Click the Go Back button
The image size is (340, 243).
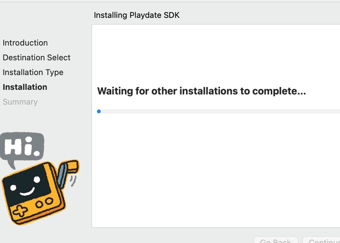276,240
